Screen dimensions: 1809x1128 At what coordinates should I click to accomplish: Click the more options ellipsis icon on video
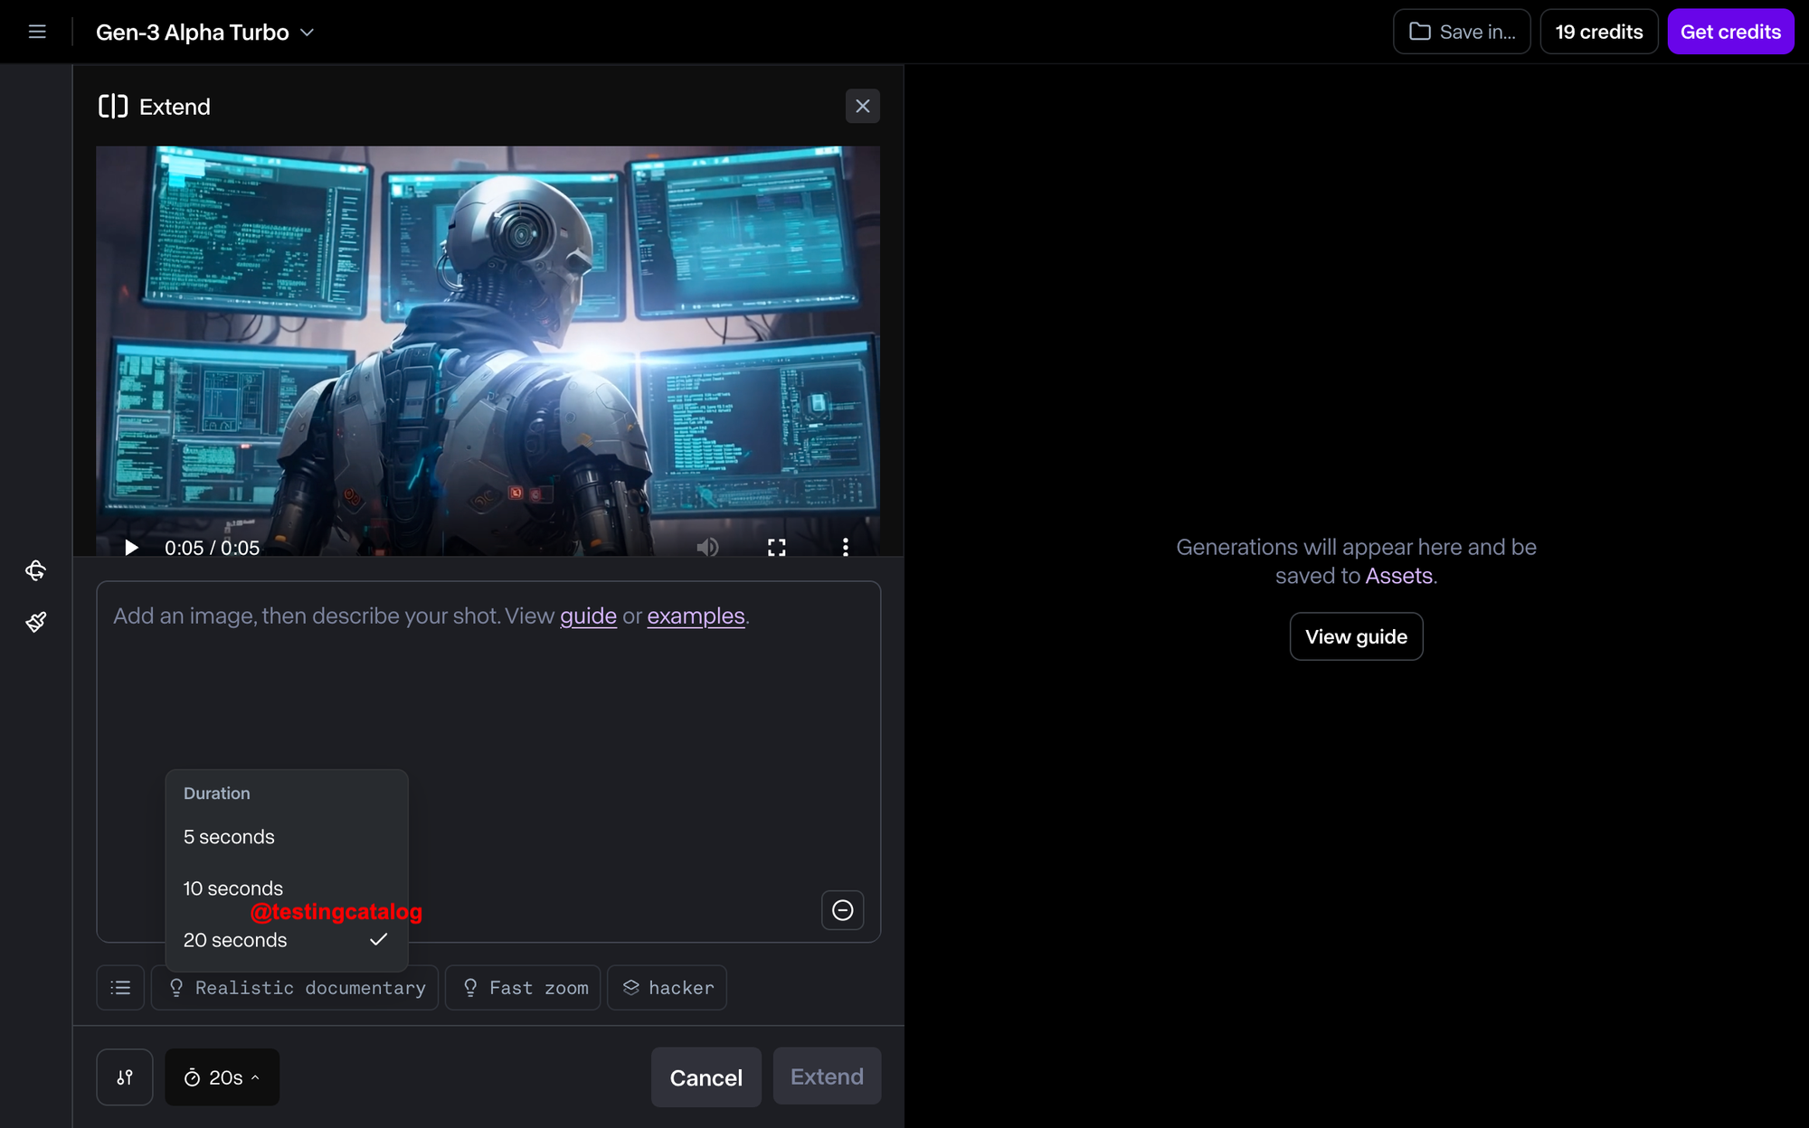846,547
